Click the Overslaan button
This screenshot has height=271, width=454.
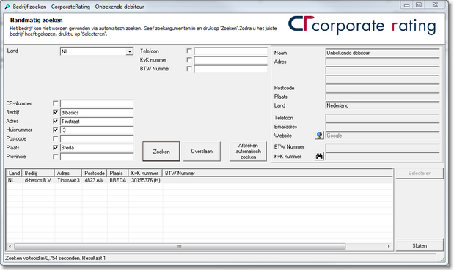(x=202, y=152)
